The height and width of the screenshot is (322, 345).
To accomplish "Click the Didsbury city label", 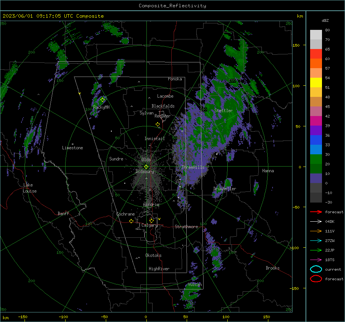I will (145, 172).
